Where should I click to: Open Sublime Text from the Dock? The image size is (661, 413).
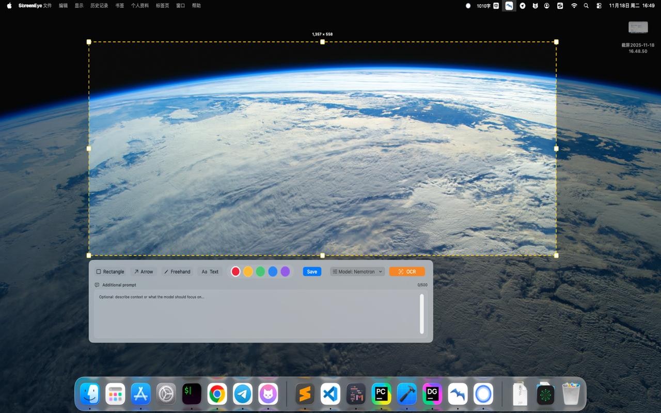[x=304, y=394]
